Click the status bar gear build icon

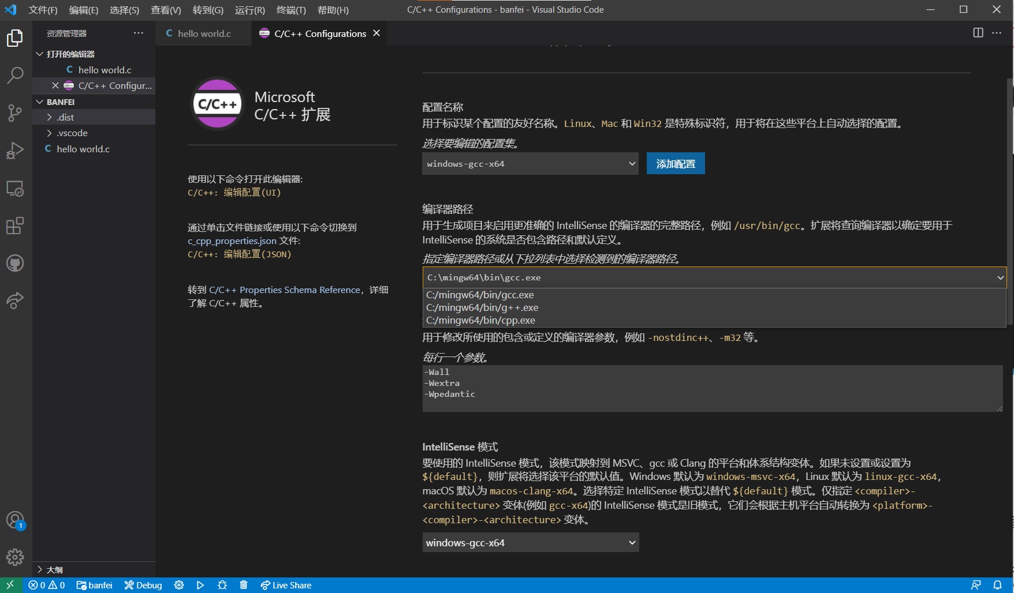tap(179, 585)
